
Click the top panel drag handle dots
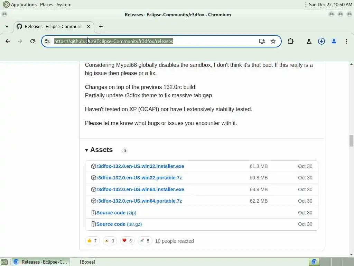[x=305, y=5]
